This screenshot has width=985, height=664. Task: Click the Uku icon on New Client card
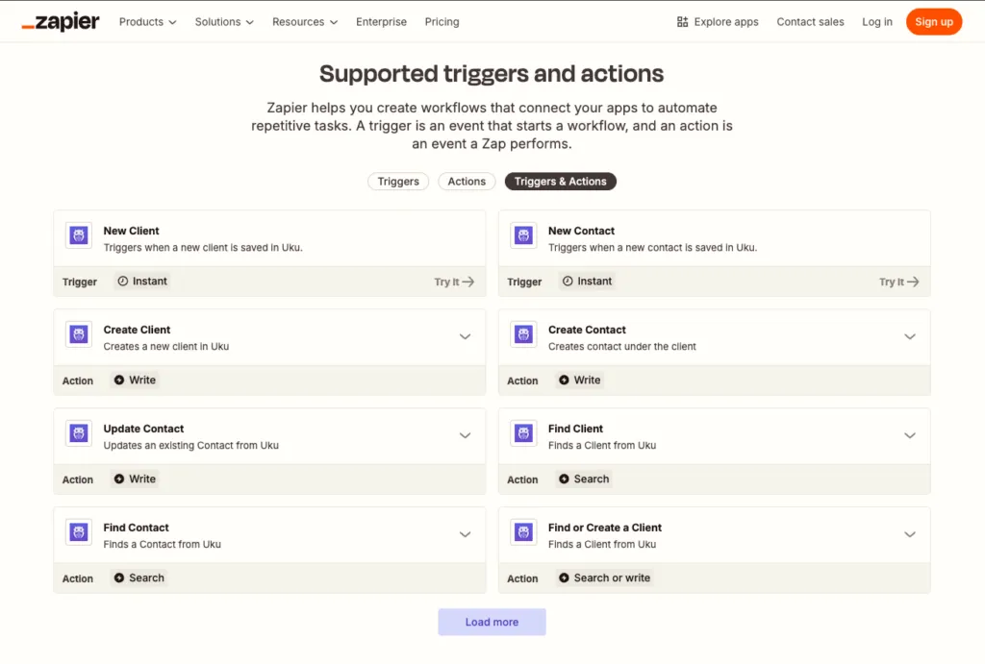(x=79, y=236)
